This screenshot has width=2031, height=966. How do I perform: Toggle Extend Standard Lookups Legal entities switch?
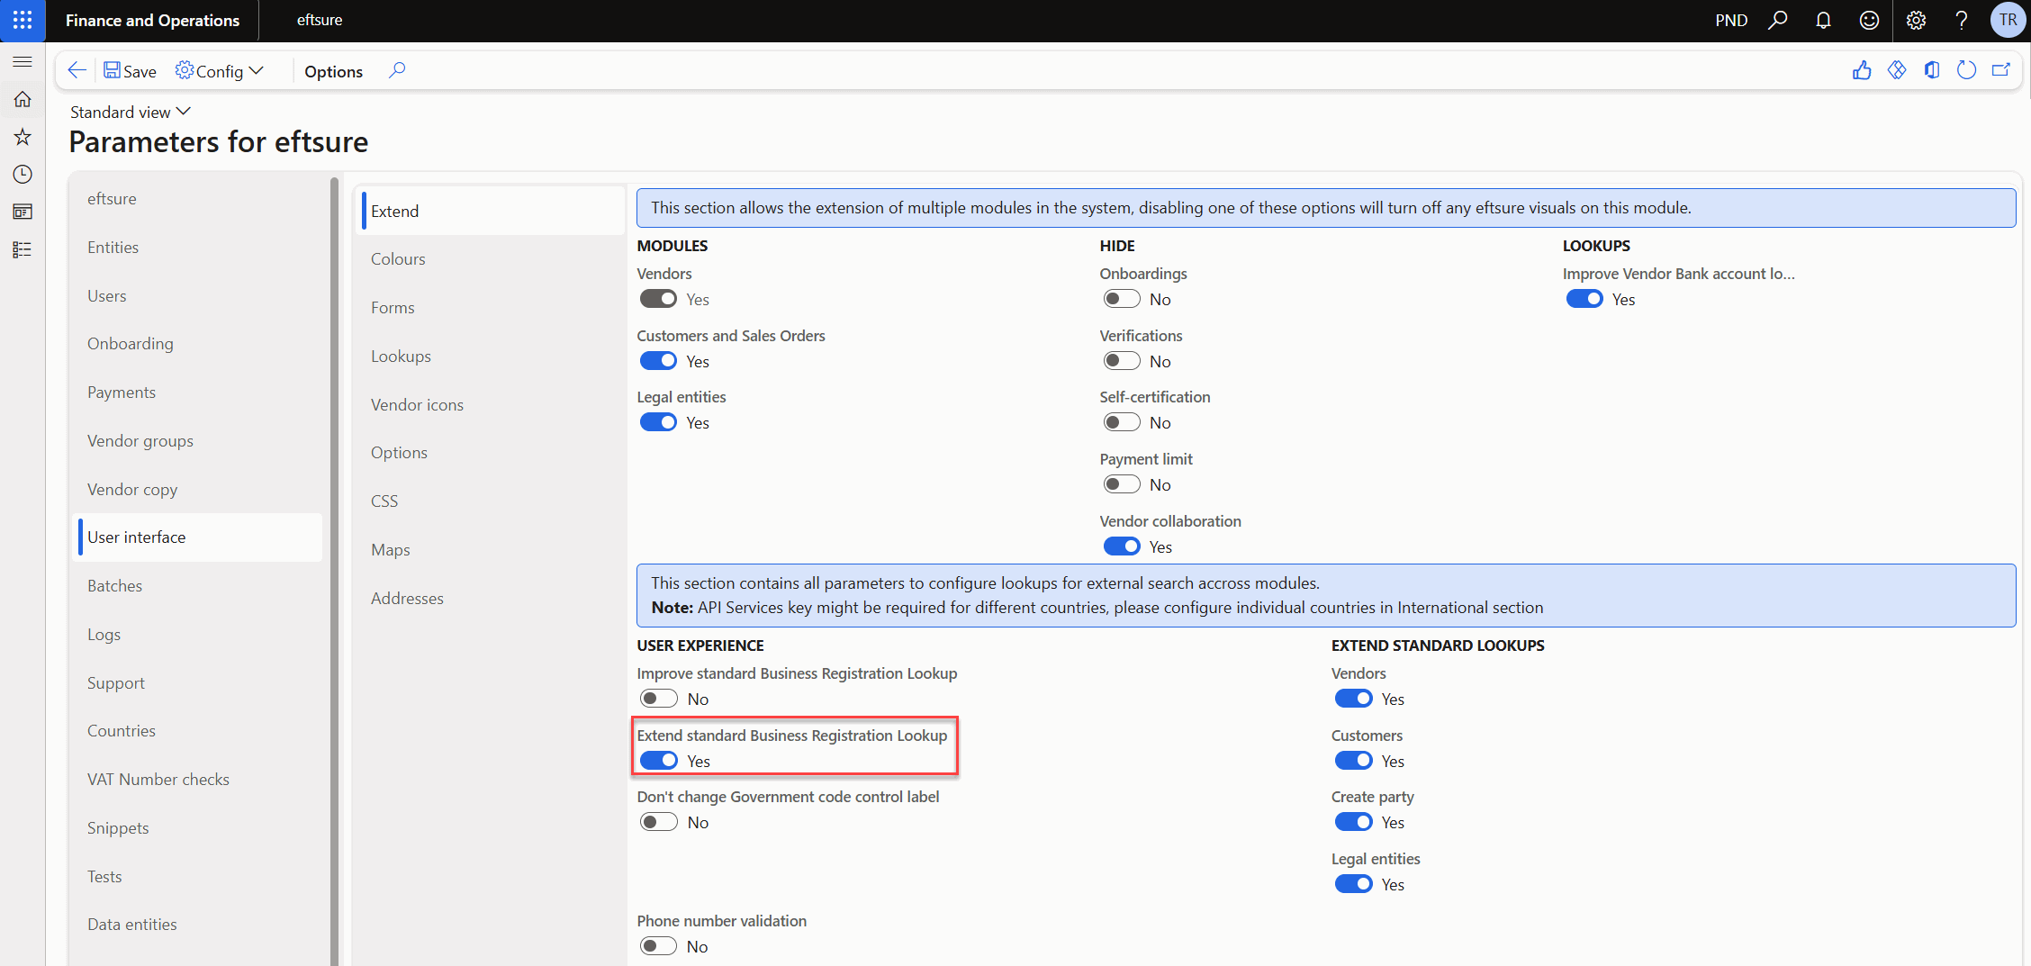coord(1353,884)
